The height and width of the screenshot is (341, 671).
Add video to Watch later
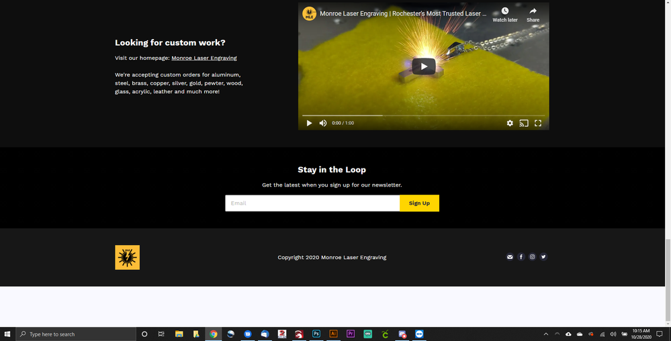(505, 14)
